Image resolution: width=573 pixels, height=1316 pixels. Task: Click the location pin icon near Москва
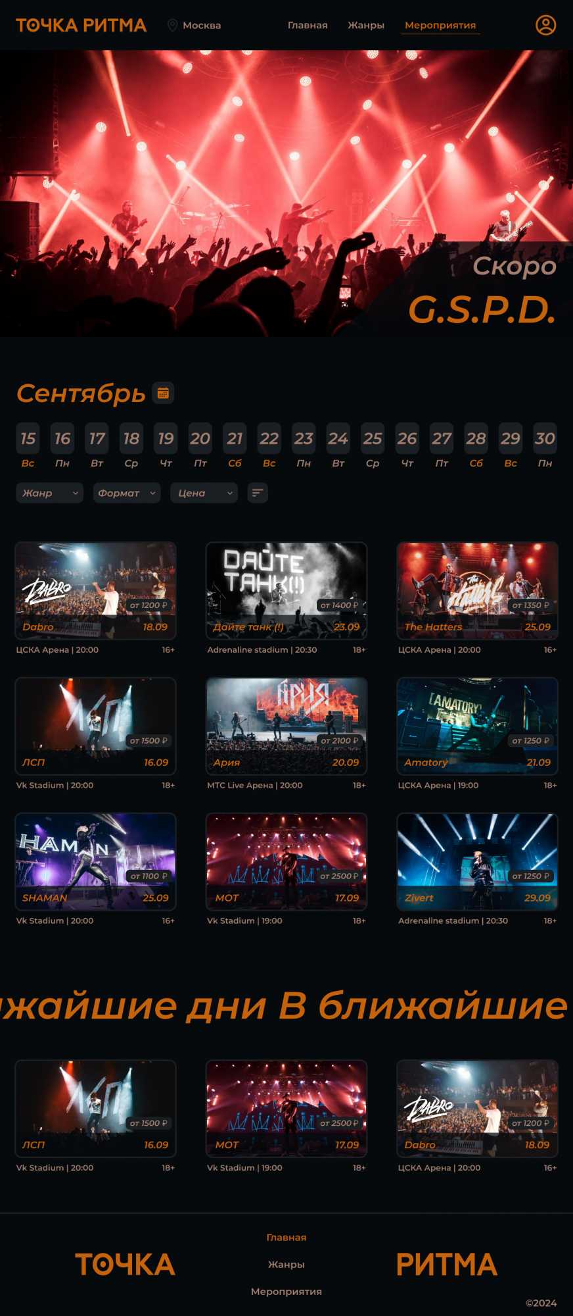click(x=172, y=25)
